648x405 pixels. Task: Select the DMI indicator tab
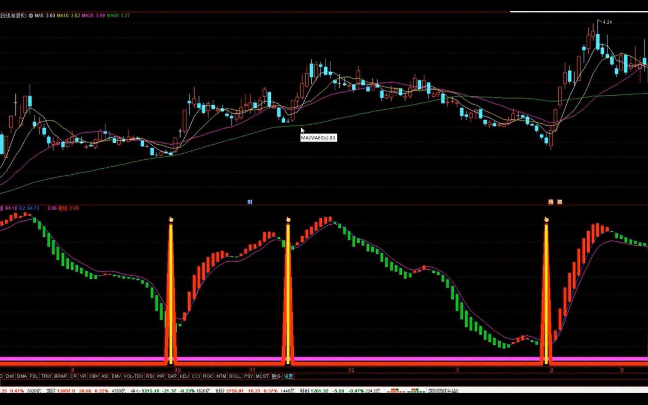[10, 376]
